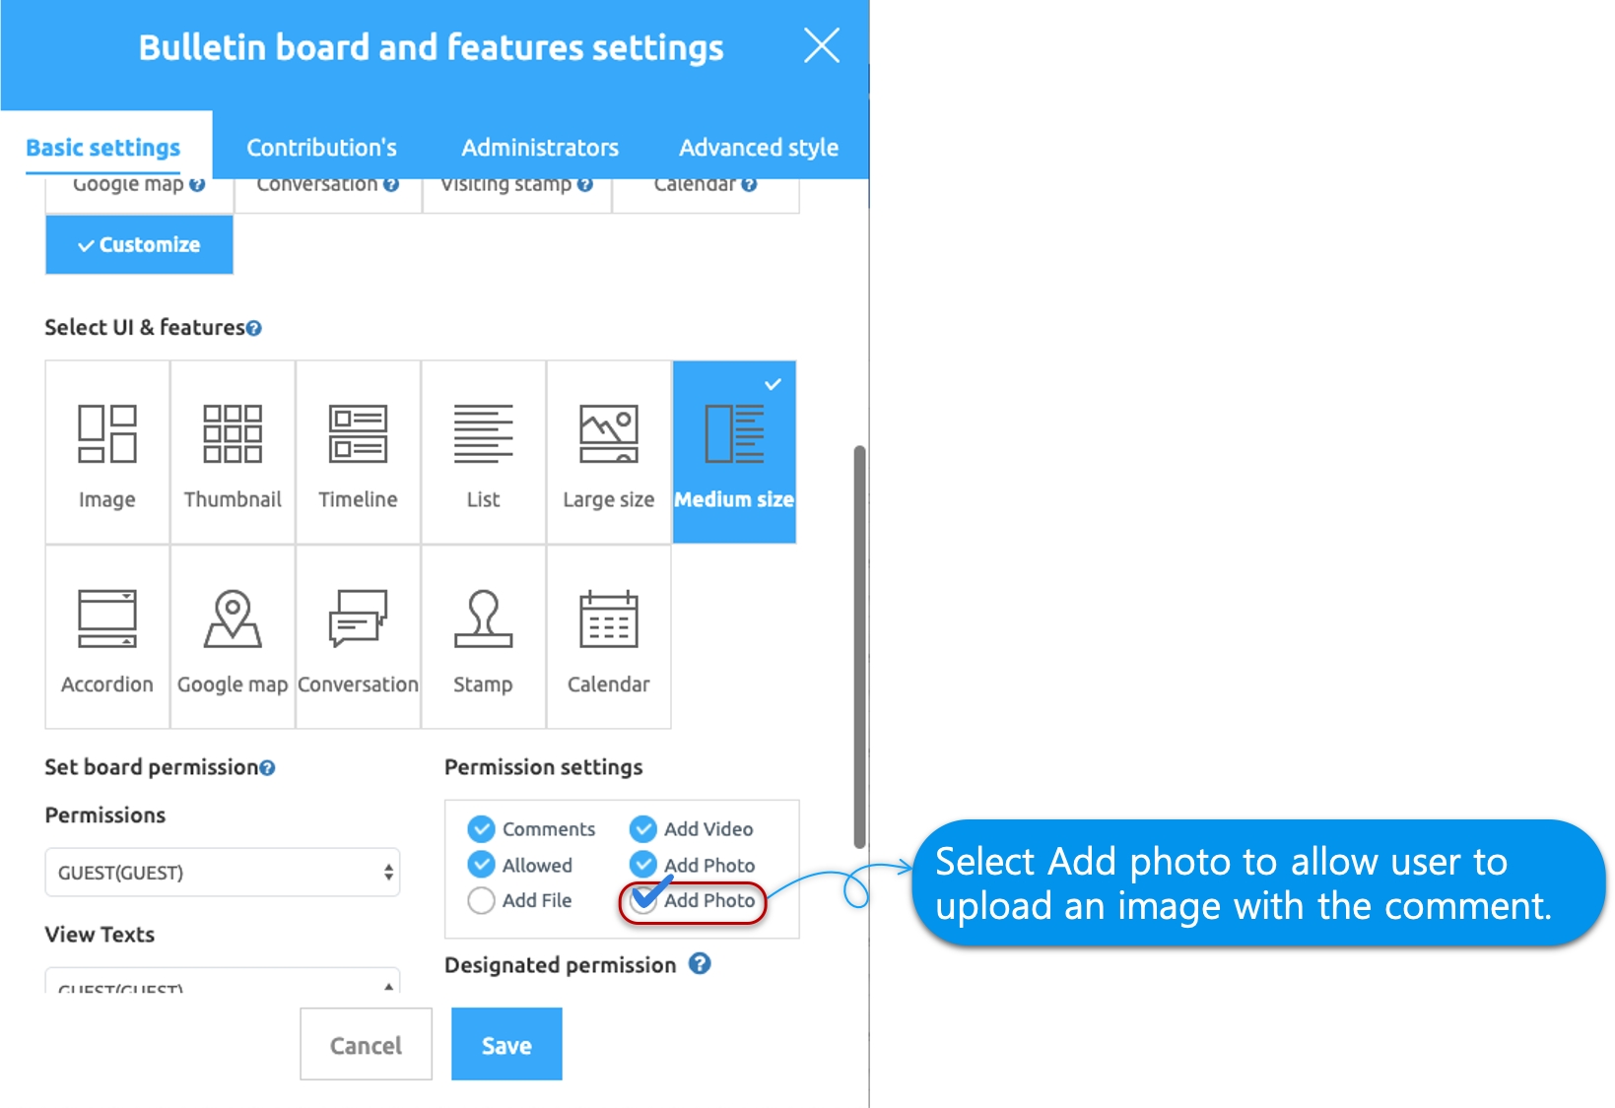Toggle the checked Add Photo under Add Video
1615x1108 pixels.
pyautogui.click(x=643, y=865)
